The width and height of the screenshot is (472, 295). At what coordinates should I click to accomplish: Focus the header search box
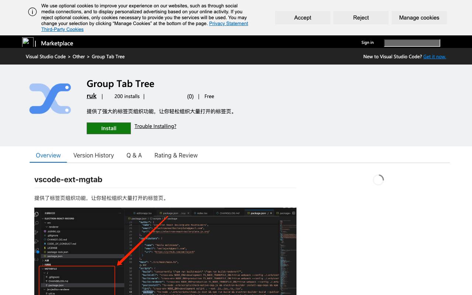click(412, 43)
